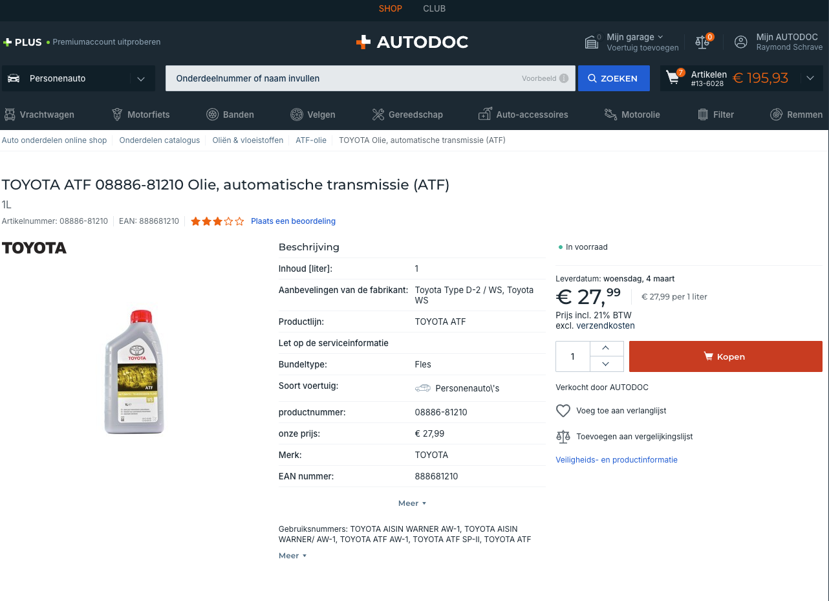This screenshot has width=829, height=601.
Task: Open the Personenauto vehicle type dropdown
Action: (x=78, y=78)
